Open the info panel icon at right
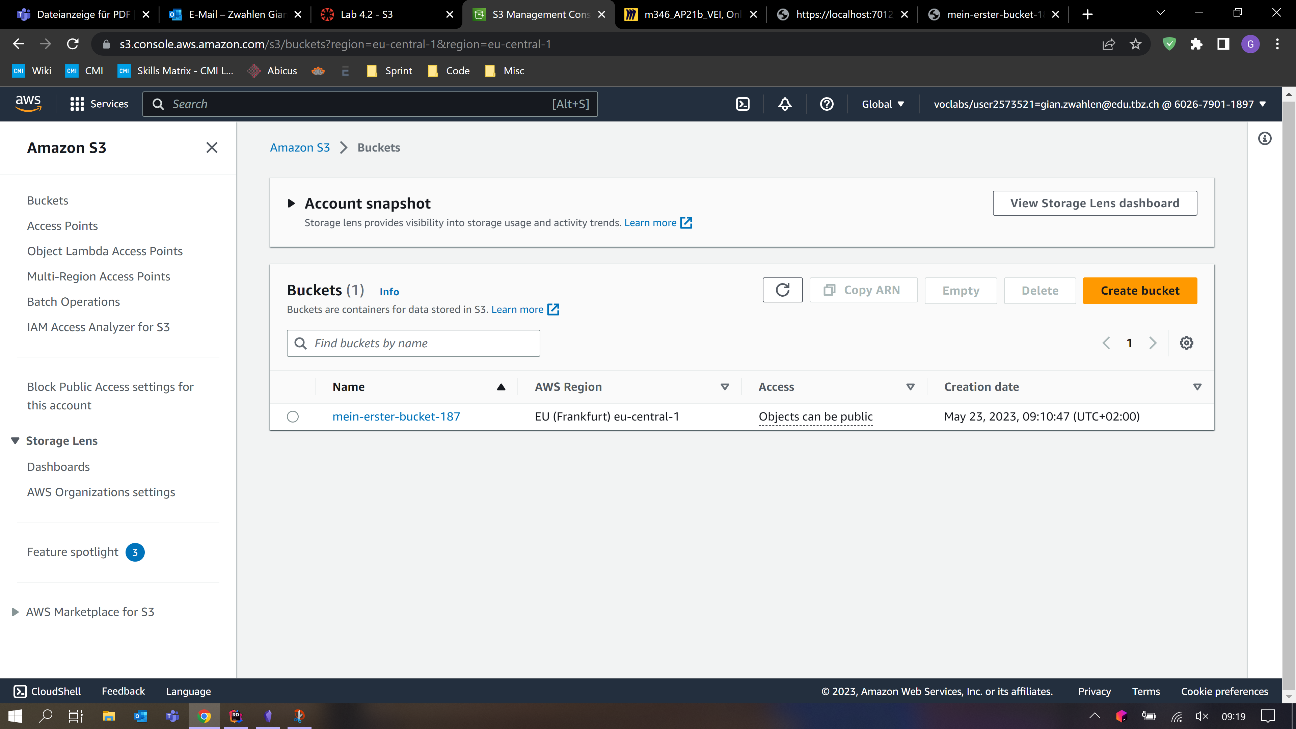The height and width of the screenshot is (729, 1296). pos(1264,138)
